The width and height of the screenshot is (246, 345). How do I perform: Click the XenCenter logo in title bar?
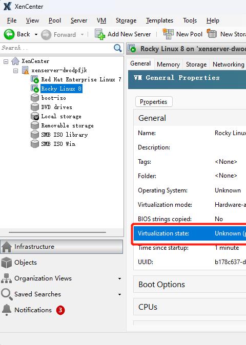pos(7,6)
